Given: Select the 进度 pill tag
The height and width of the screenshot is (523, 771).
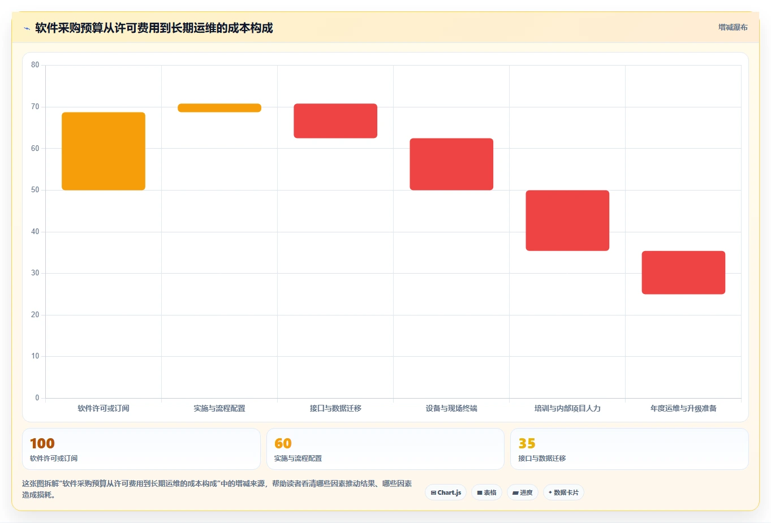Looking at the screenshot, I should coord(523,492).
